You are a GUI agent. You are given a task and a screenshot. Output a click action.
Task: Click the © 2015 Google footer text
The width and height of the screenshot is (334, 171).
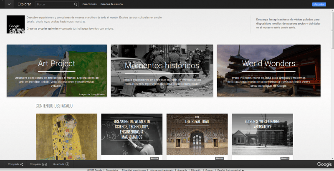click(x=95, y=170)
